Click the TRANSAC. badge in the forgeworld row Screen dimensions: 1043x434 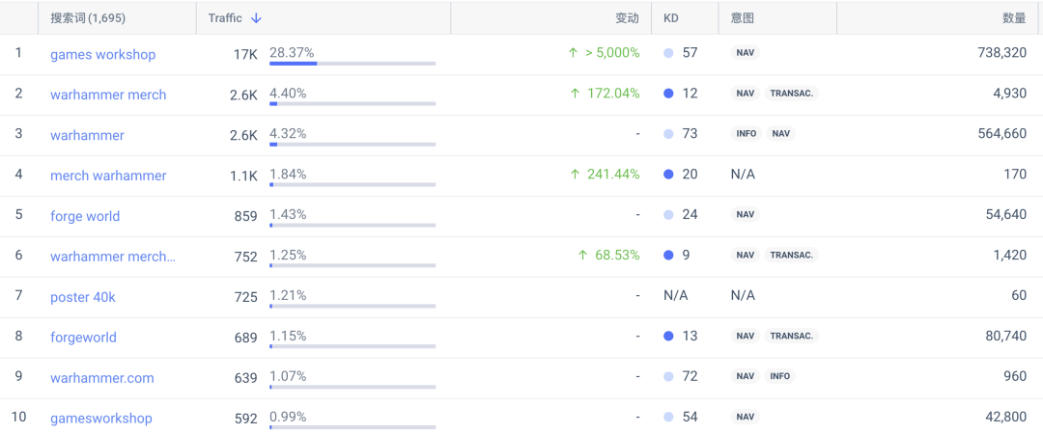point(792,337)
